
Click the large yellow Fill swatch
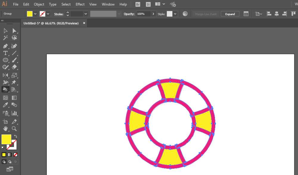(6, 139)
